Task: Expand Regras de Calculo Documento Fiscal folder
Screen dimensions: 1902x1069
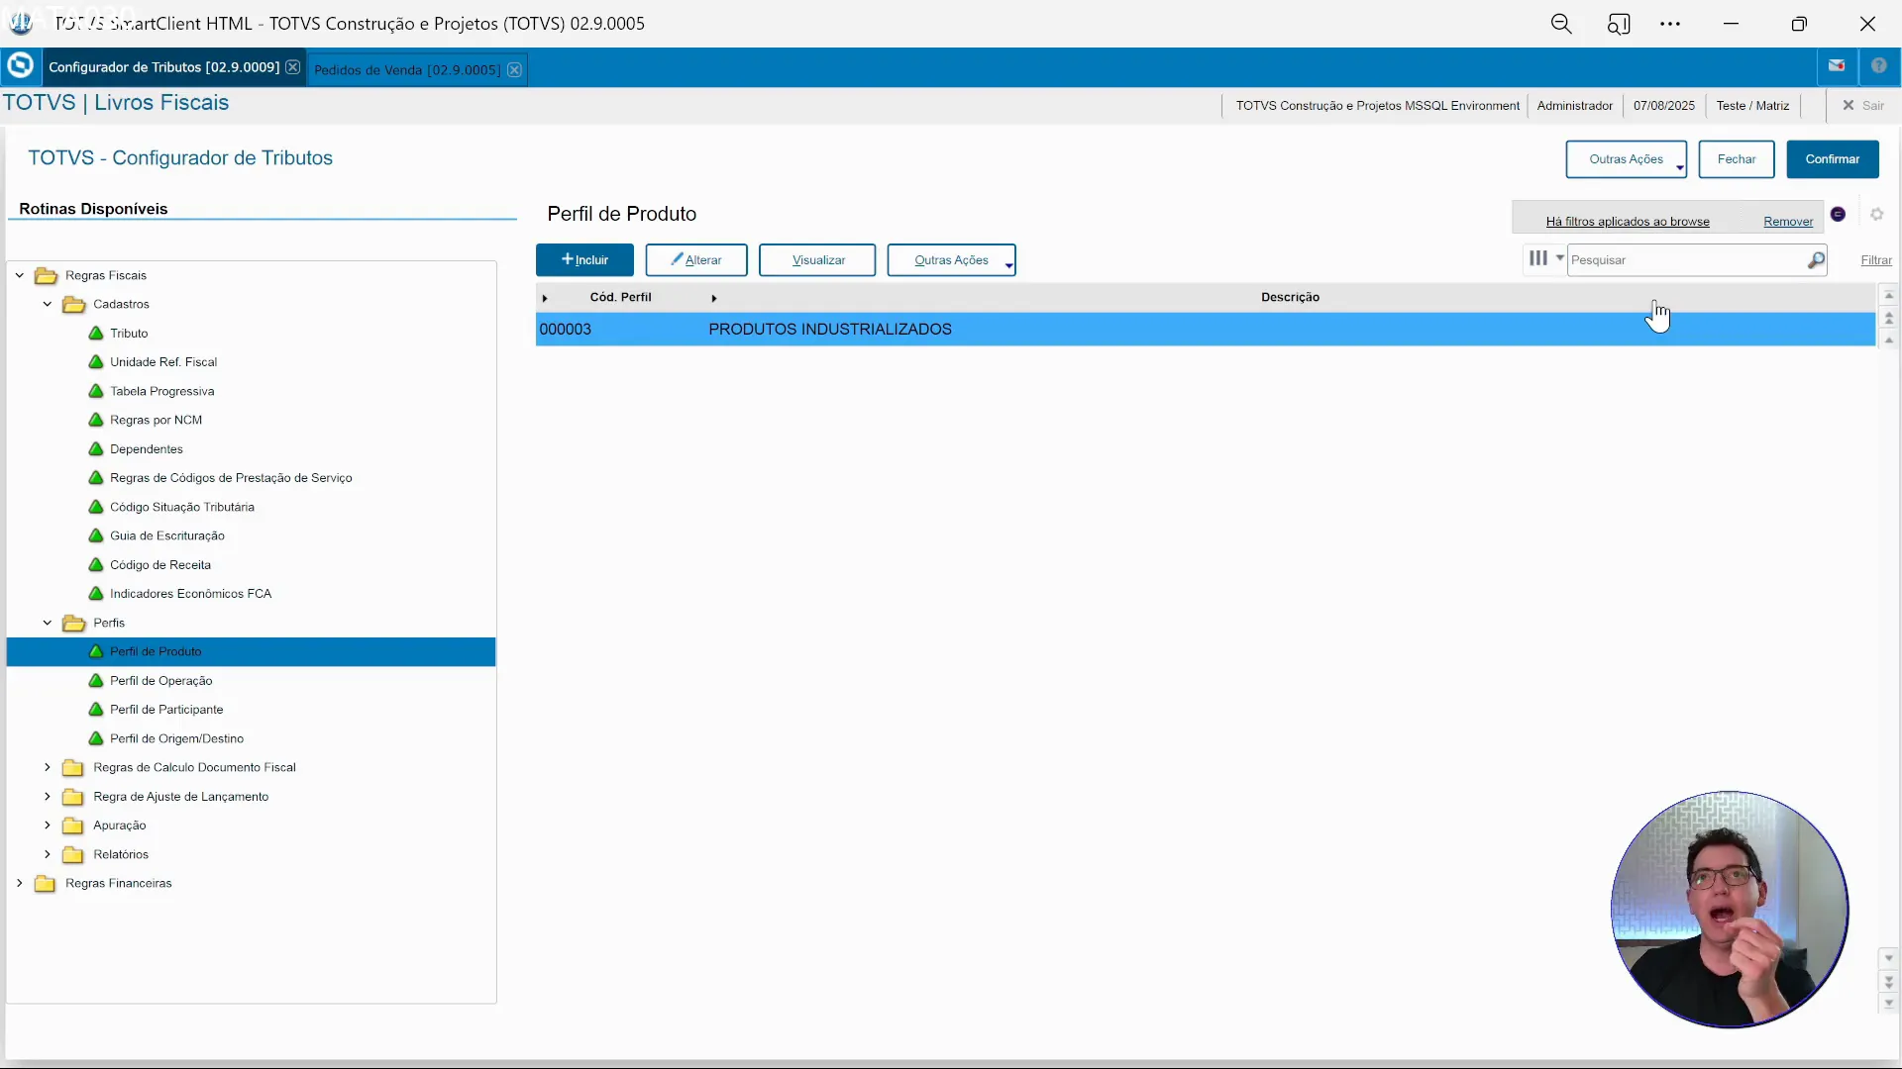Action: point(48,768)
